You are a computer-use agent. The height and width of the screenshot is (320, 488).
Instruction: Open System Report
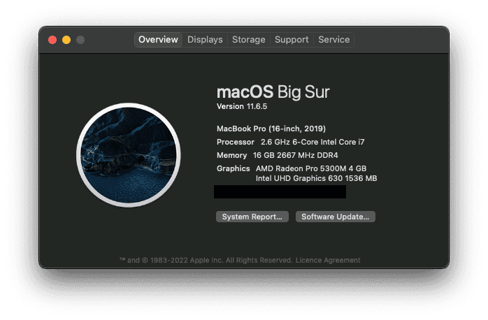click(x=251, y=217)
